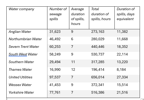Open the Paste Options icon below table
The image size is (144, 100).
pyautogui.click(x=143, y=99)
